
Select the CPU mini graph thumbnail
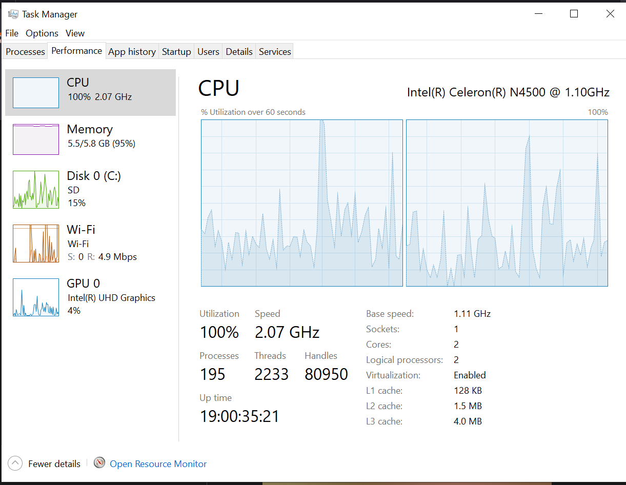coord(36,93)
